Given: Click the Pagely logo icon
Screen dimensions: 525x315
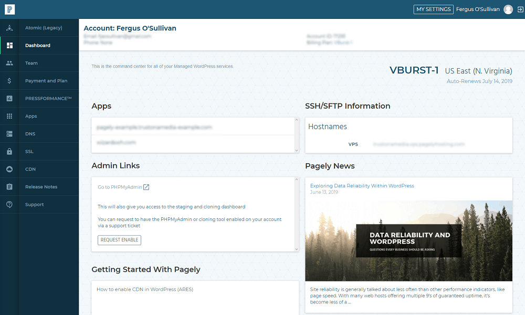Looking at the screenshot, I should click(9, 9).
